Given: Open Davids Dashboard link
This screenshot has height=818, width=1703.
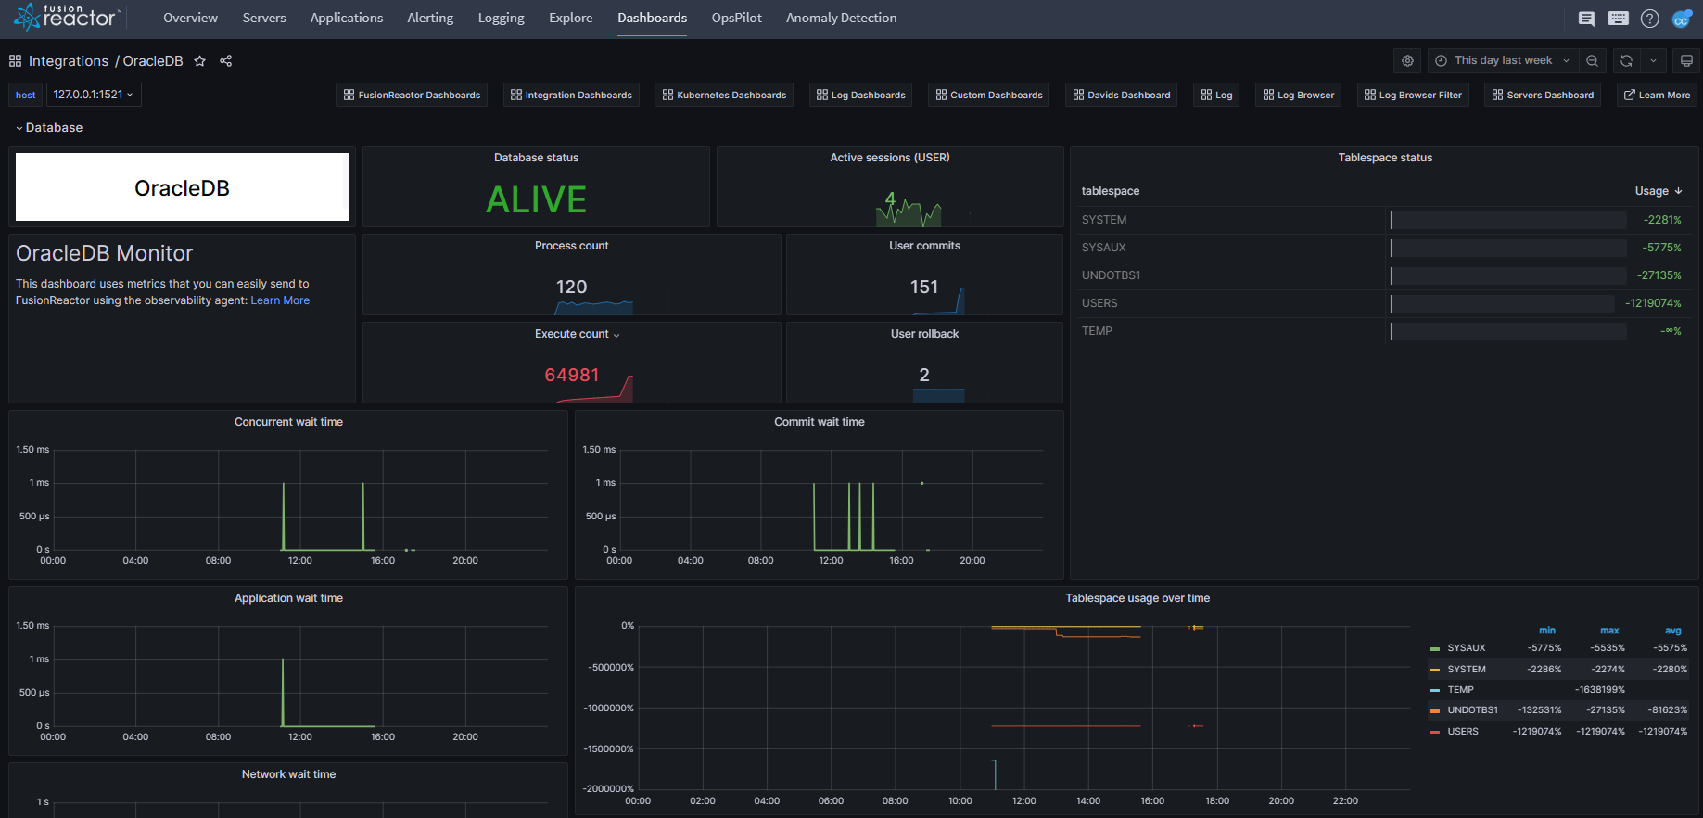Looking at the screenshot, I should [x=1122, y=95].
